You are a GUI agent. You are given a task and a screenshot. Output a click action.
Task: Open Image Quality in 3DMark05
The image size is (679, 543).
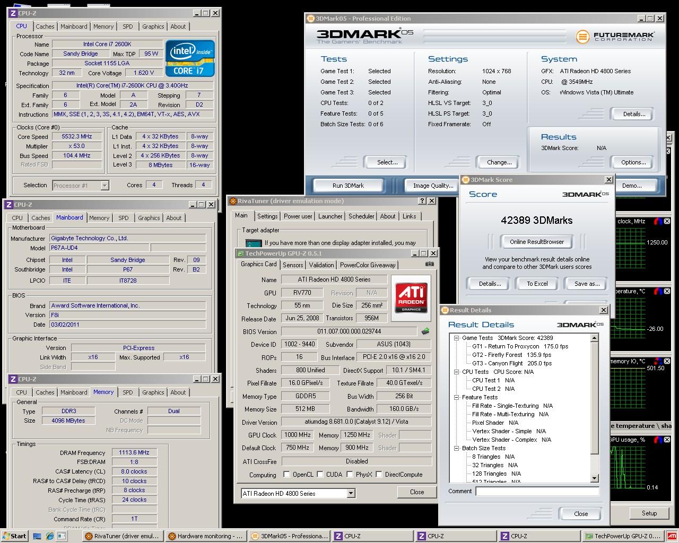[x=433, y=186]
